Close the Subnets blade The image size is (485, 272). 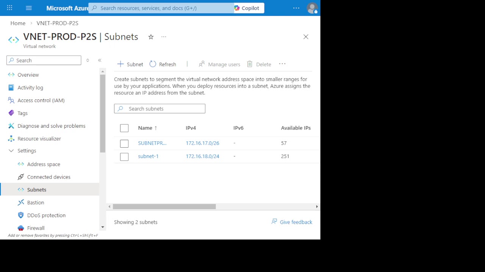[x=306, y=37]
